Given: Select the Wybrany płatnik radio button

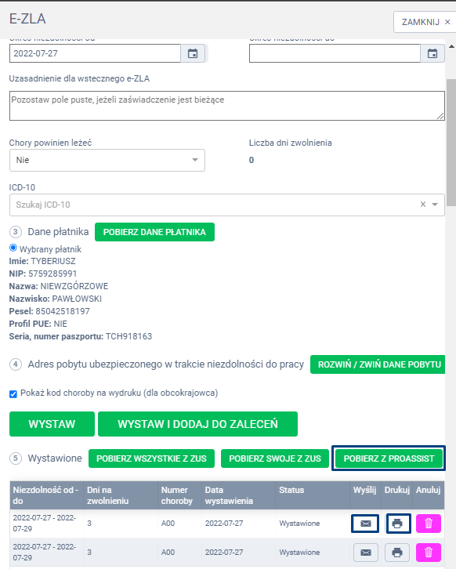Looking at the screenshot, I should pos(13,248).
